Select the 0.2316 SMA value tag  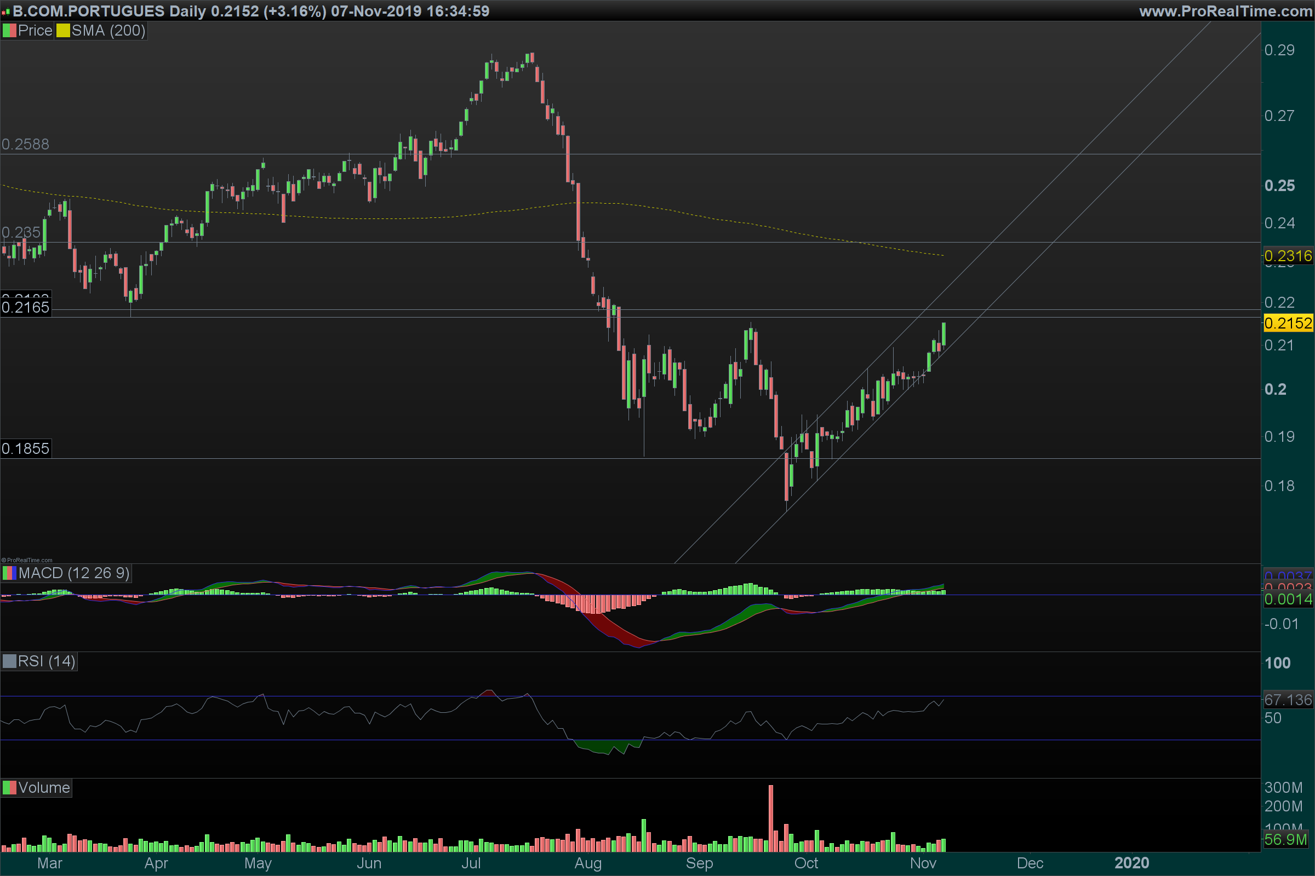pyautogui.click(x=1288, y=256)
